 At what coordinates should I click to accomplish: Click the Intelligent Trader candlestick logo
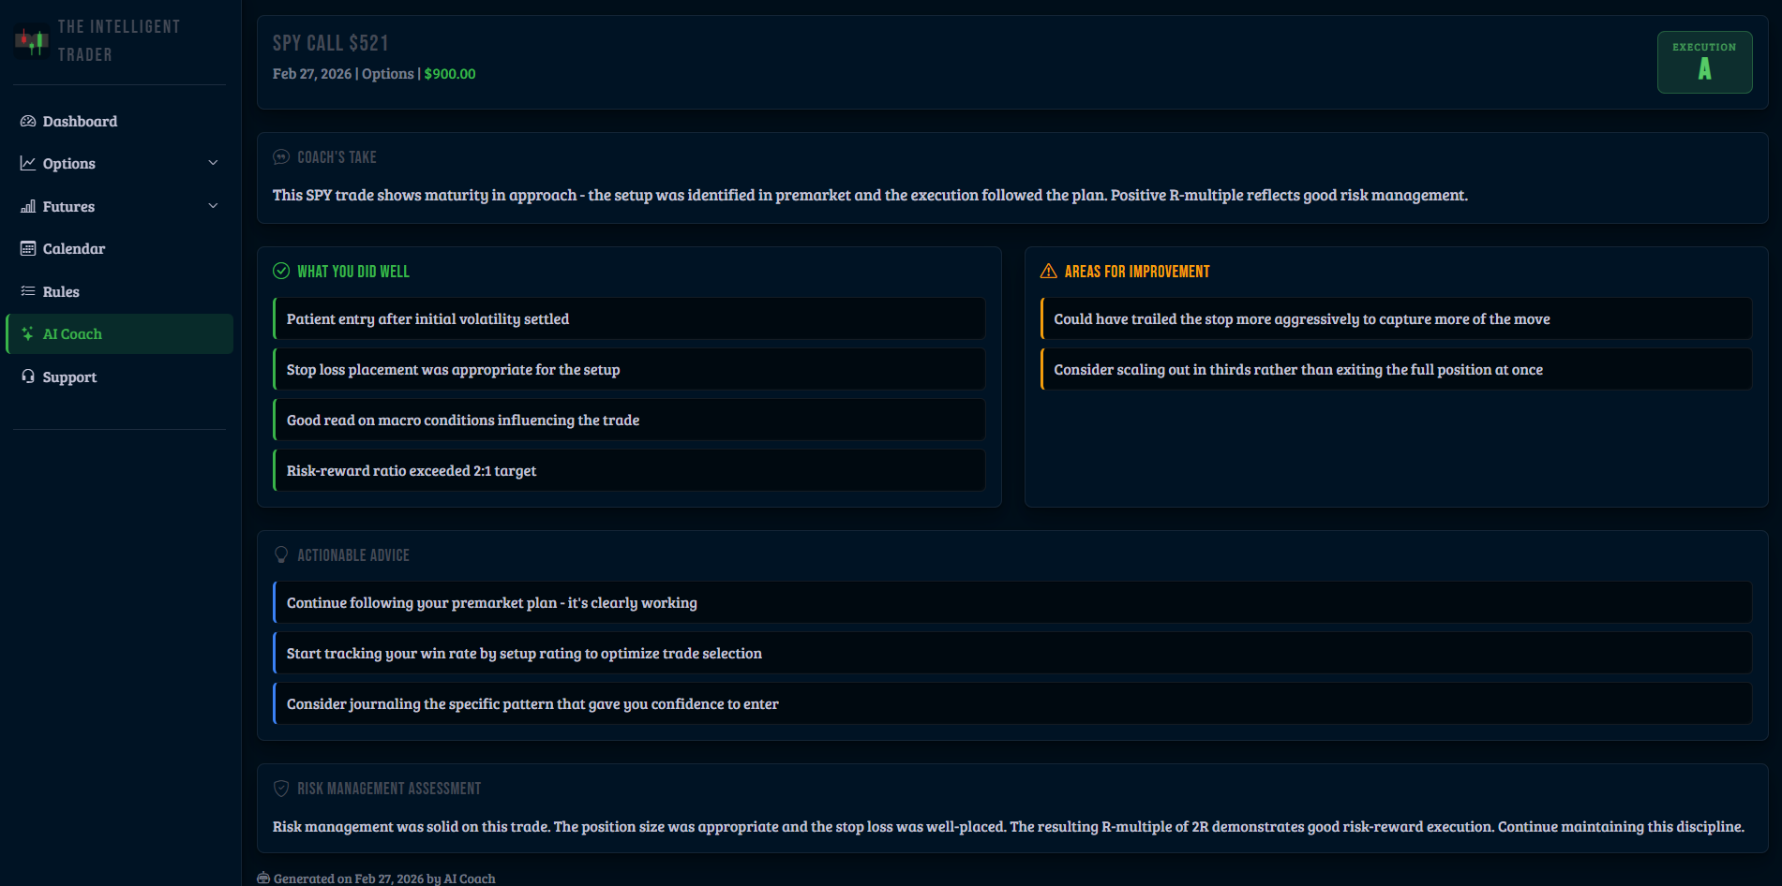click(31, 40)
